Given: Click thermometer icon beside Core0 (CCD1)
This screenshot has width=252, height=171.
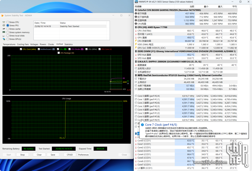Looking at the screenshot, I should [136, 140].
